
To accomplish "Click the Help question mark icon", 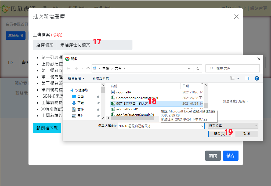I will coord(257,78).
